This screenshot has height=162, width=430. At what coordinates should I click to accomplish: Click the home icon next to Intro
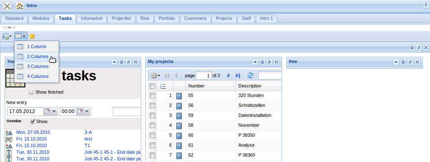click(20, 6)
